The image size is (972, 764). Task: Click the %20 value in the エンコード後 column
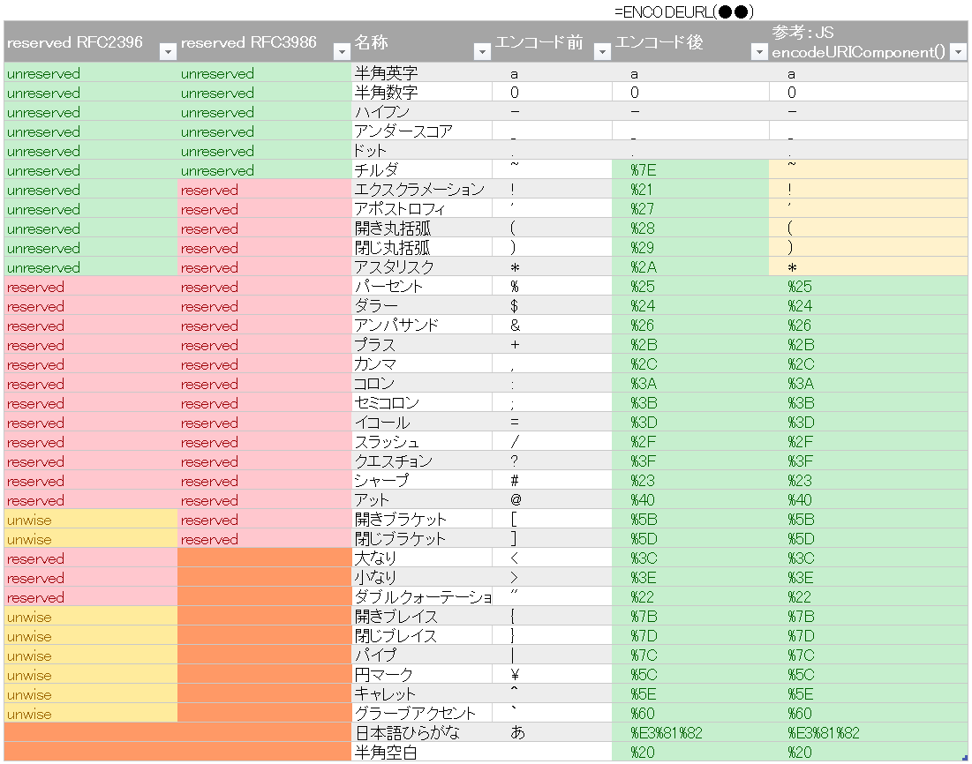[x=689, y=753]
